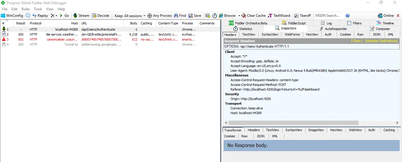The height and width of the screenshot is (162, 402).
Task: Open the Transformer response tab
Action: (x=233, y=130)
